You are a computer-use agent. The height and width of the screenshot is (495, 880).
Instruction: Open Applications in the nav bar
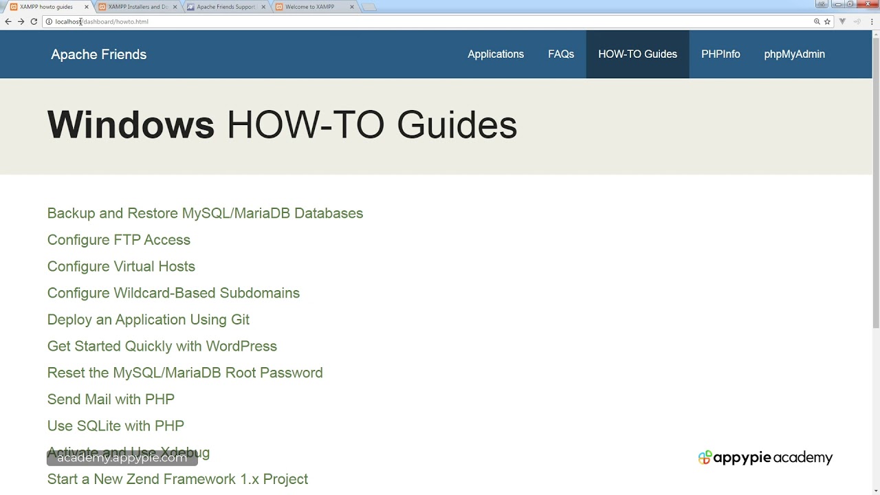[496, 54]
